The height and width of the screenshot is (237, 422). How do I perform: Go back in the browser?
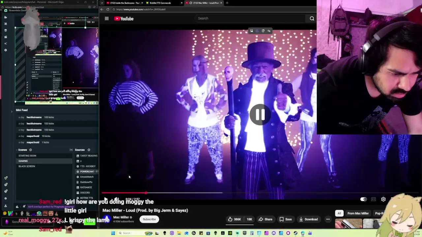(102, 9)
